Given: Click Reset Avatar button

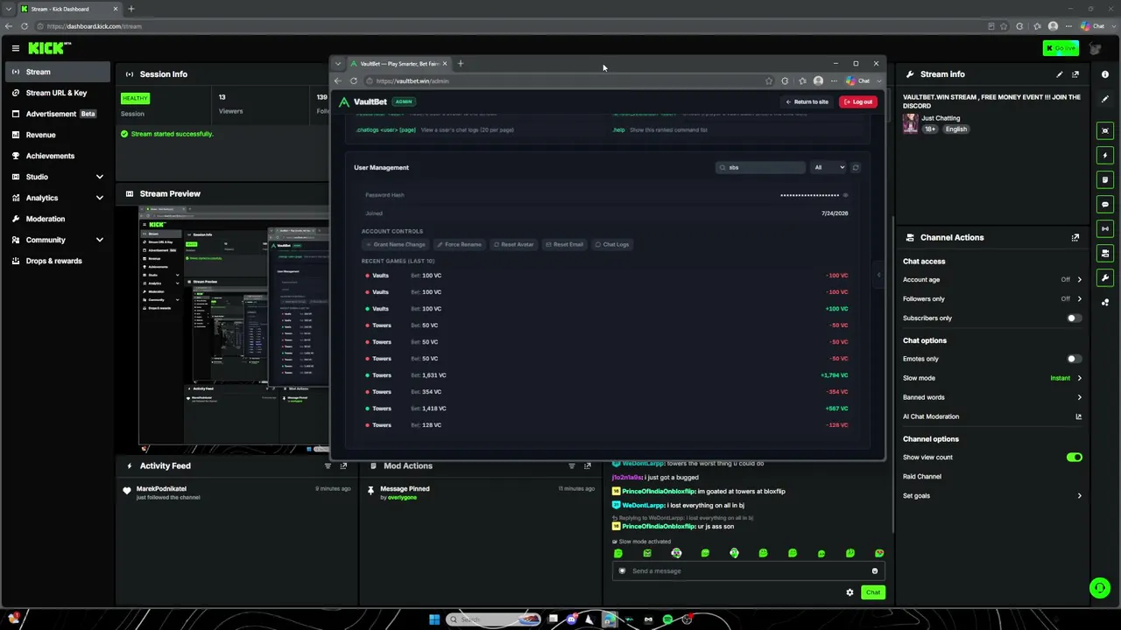Looking at the screenshot, I should pos(513,244).
